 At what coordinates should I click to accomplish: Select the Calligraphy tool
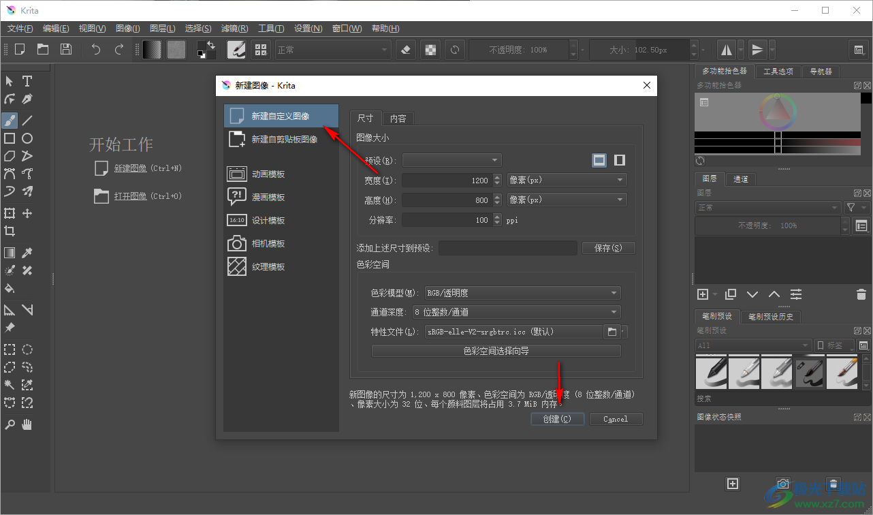27,99
